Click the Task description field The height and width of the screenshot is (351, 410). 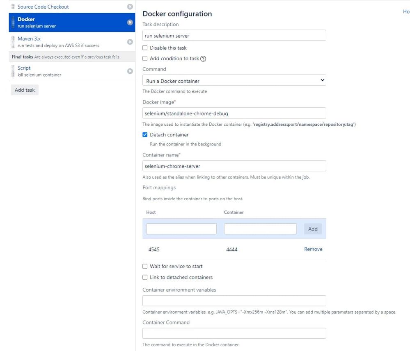click(x=234, y=36)
